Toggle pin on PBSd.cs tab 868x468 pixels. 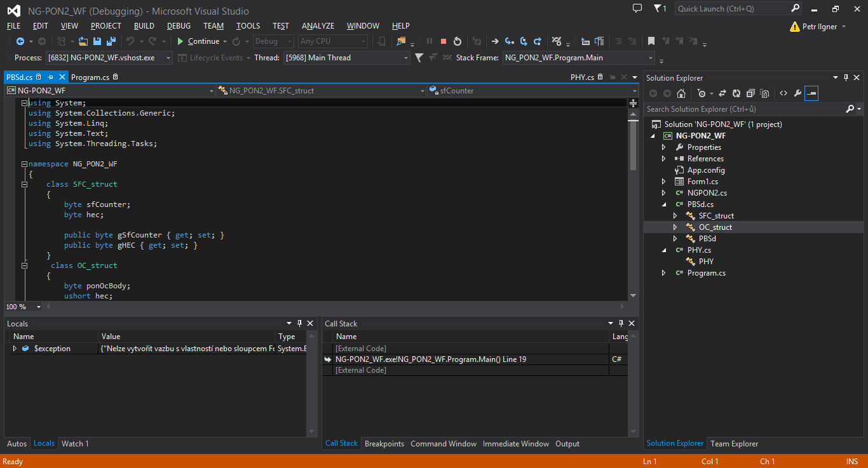[50, 77]
